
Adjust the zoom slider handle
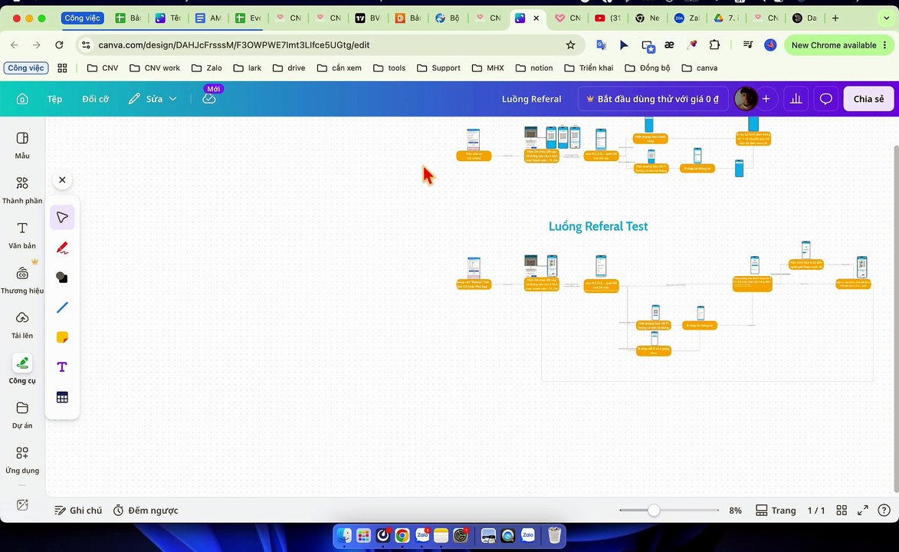coord(654,510)
